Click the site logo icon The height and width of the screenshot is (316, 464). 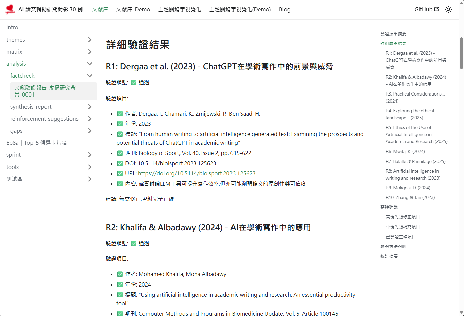10,9
